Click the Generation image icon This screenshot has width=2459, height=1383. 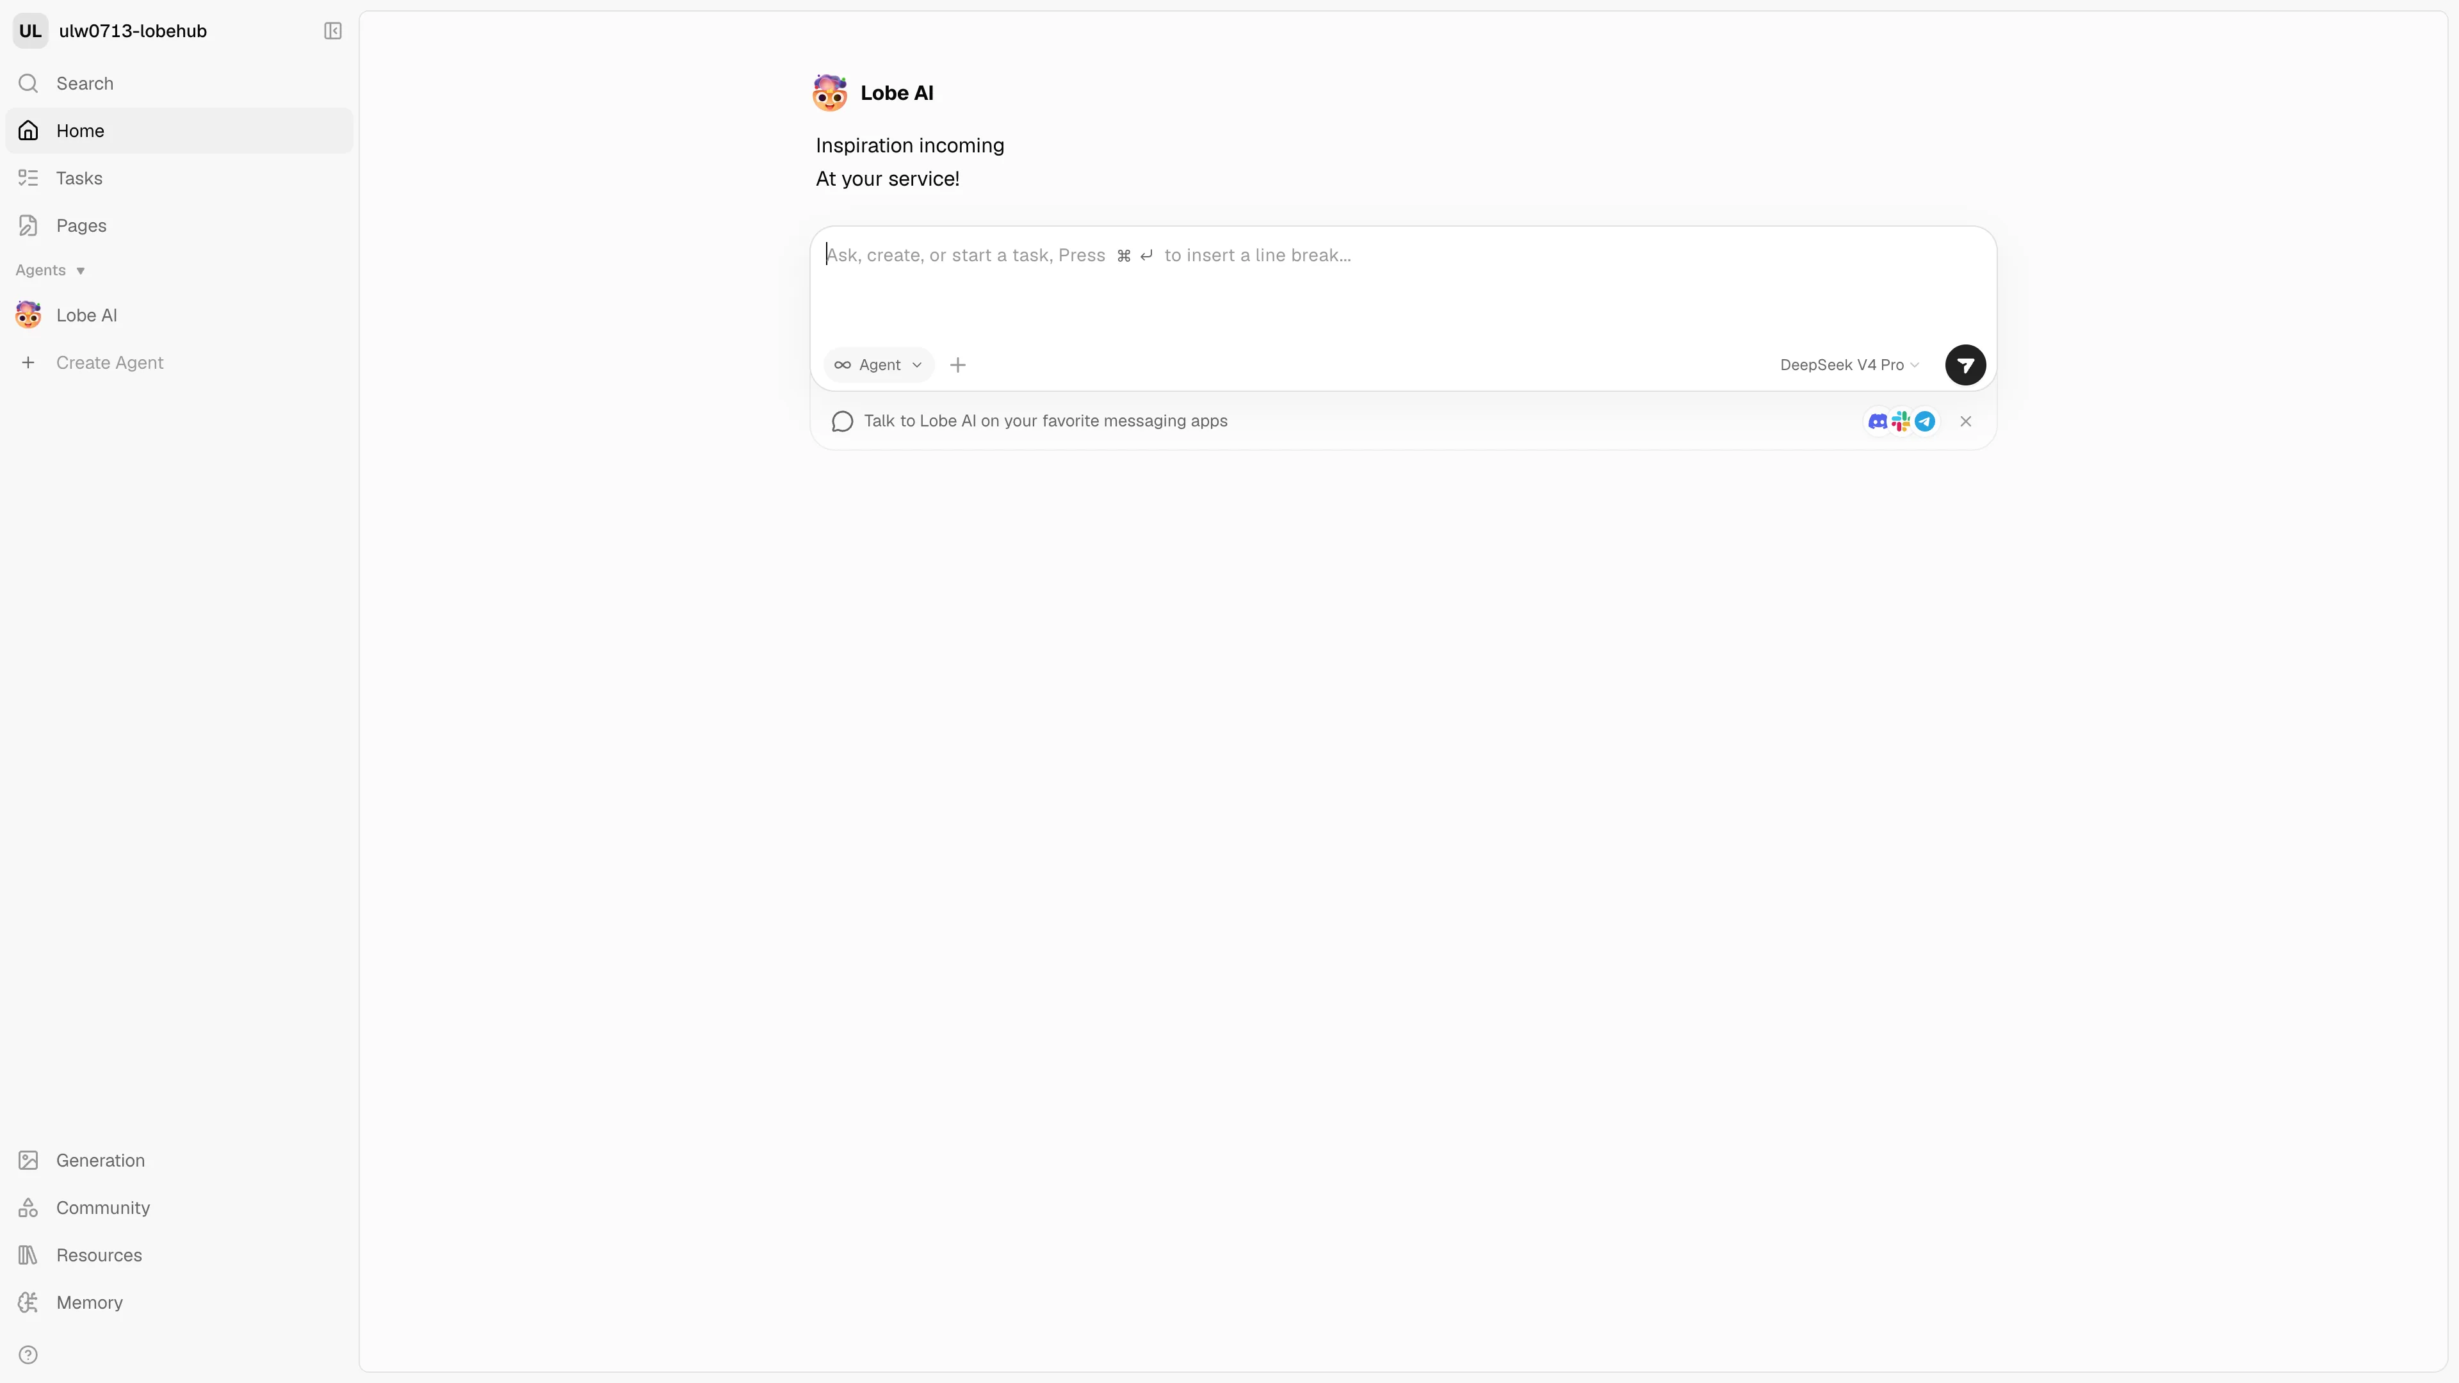29,1161
